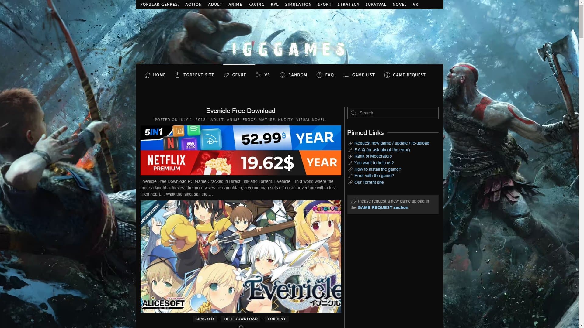Open the GAME REQUEST section link
The height and width of the screenshot is (328, 584).
tap(383, 207)
